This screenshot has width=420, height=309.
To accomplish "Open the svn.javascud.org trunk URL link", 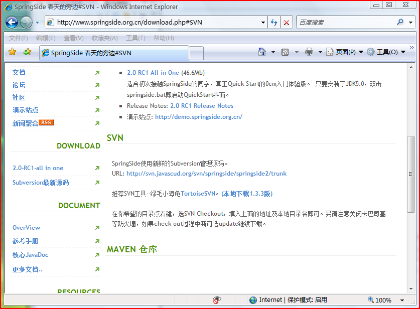I will (x=207, y=174).
